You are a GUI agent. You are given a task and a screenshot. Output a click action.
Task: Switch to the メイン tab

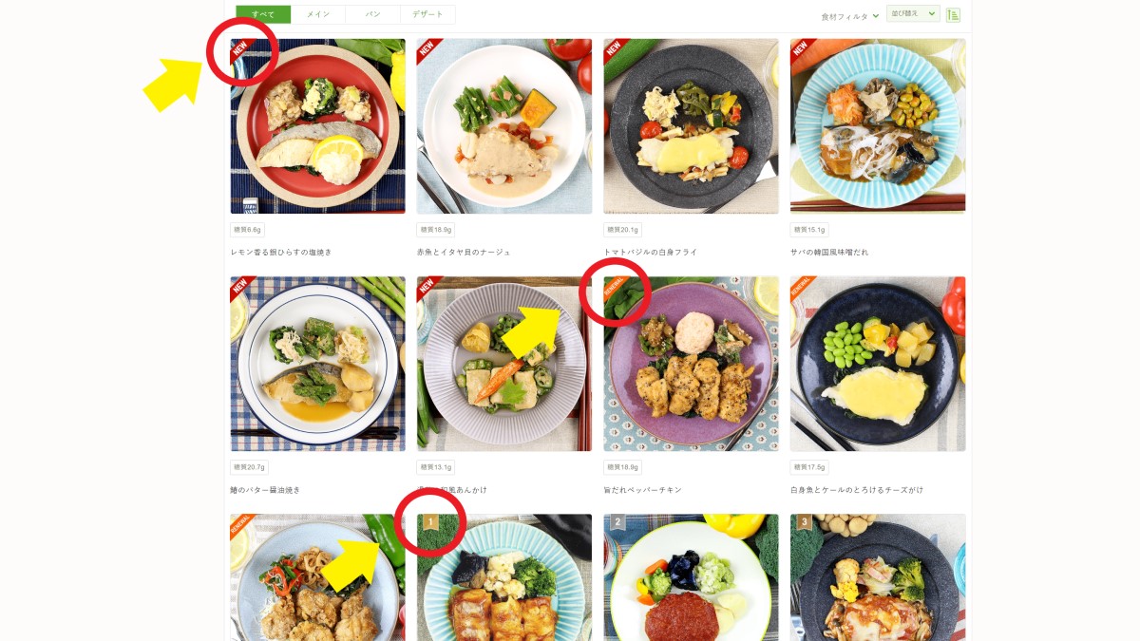click(318, 14)
